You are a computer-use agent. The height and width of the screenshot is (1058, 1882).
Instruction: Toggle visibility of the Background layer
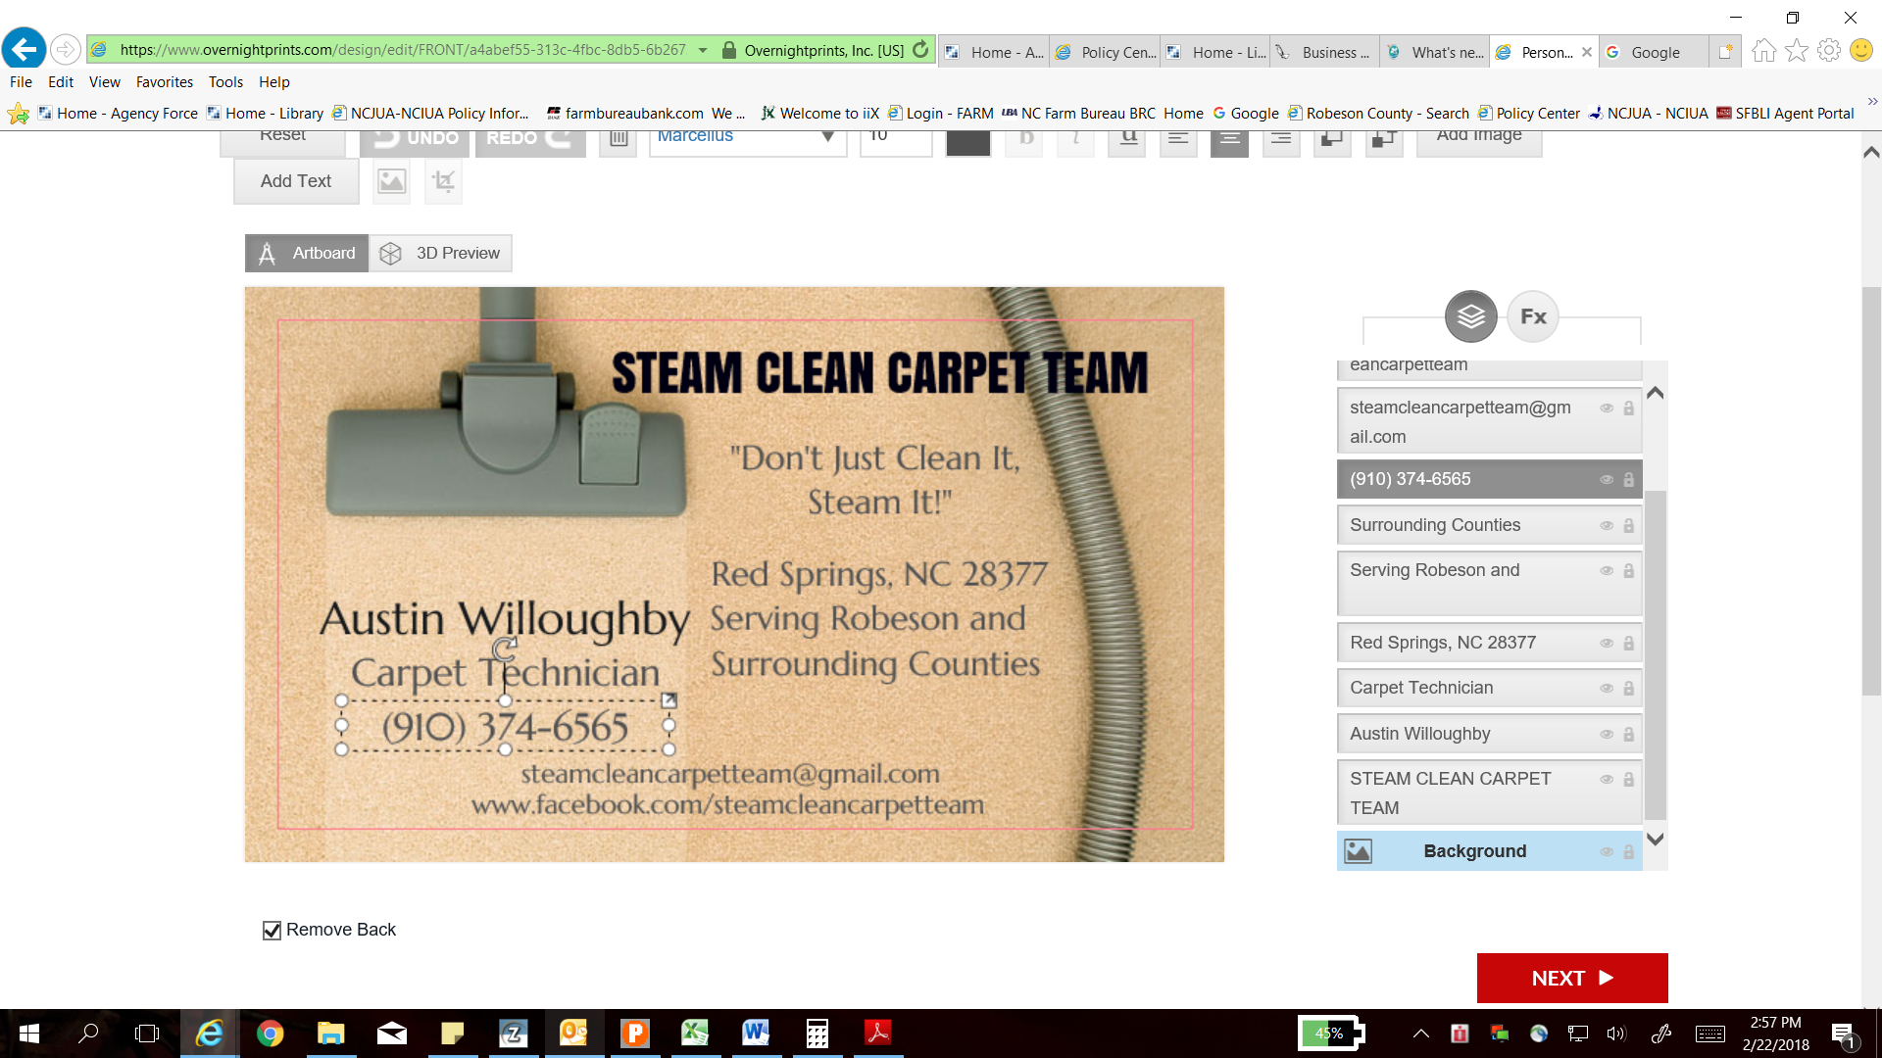click(x=1606, y=850)
